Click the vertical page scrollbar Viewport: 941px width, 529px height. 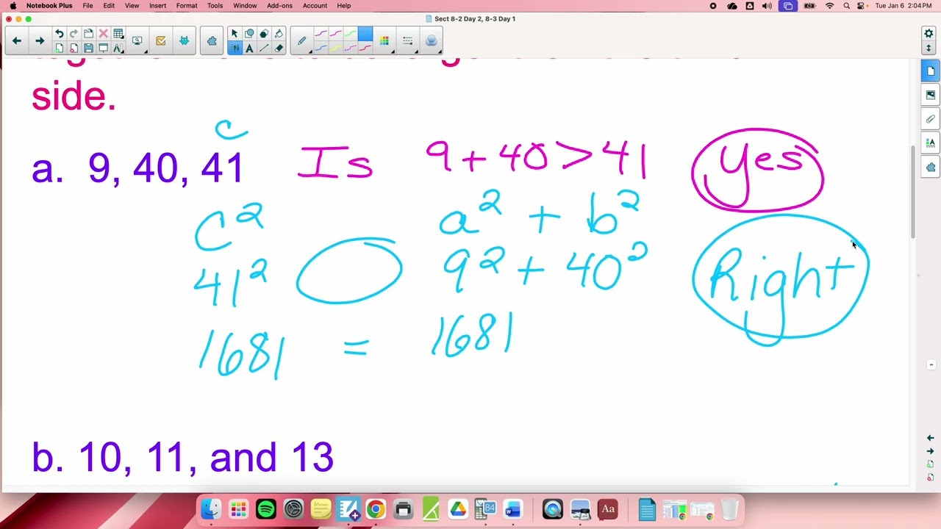click(x=914, y=191)
